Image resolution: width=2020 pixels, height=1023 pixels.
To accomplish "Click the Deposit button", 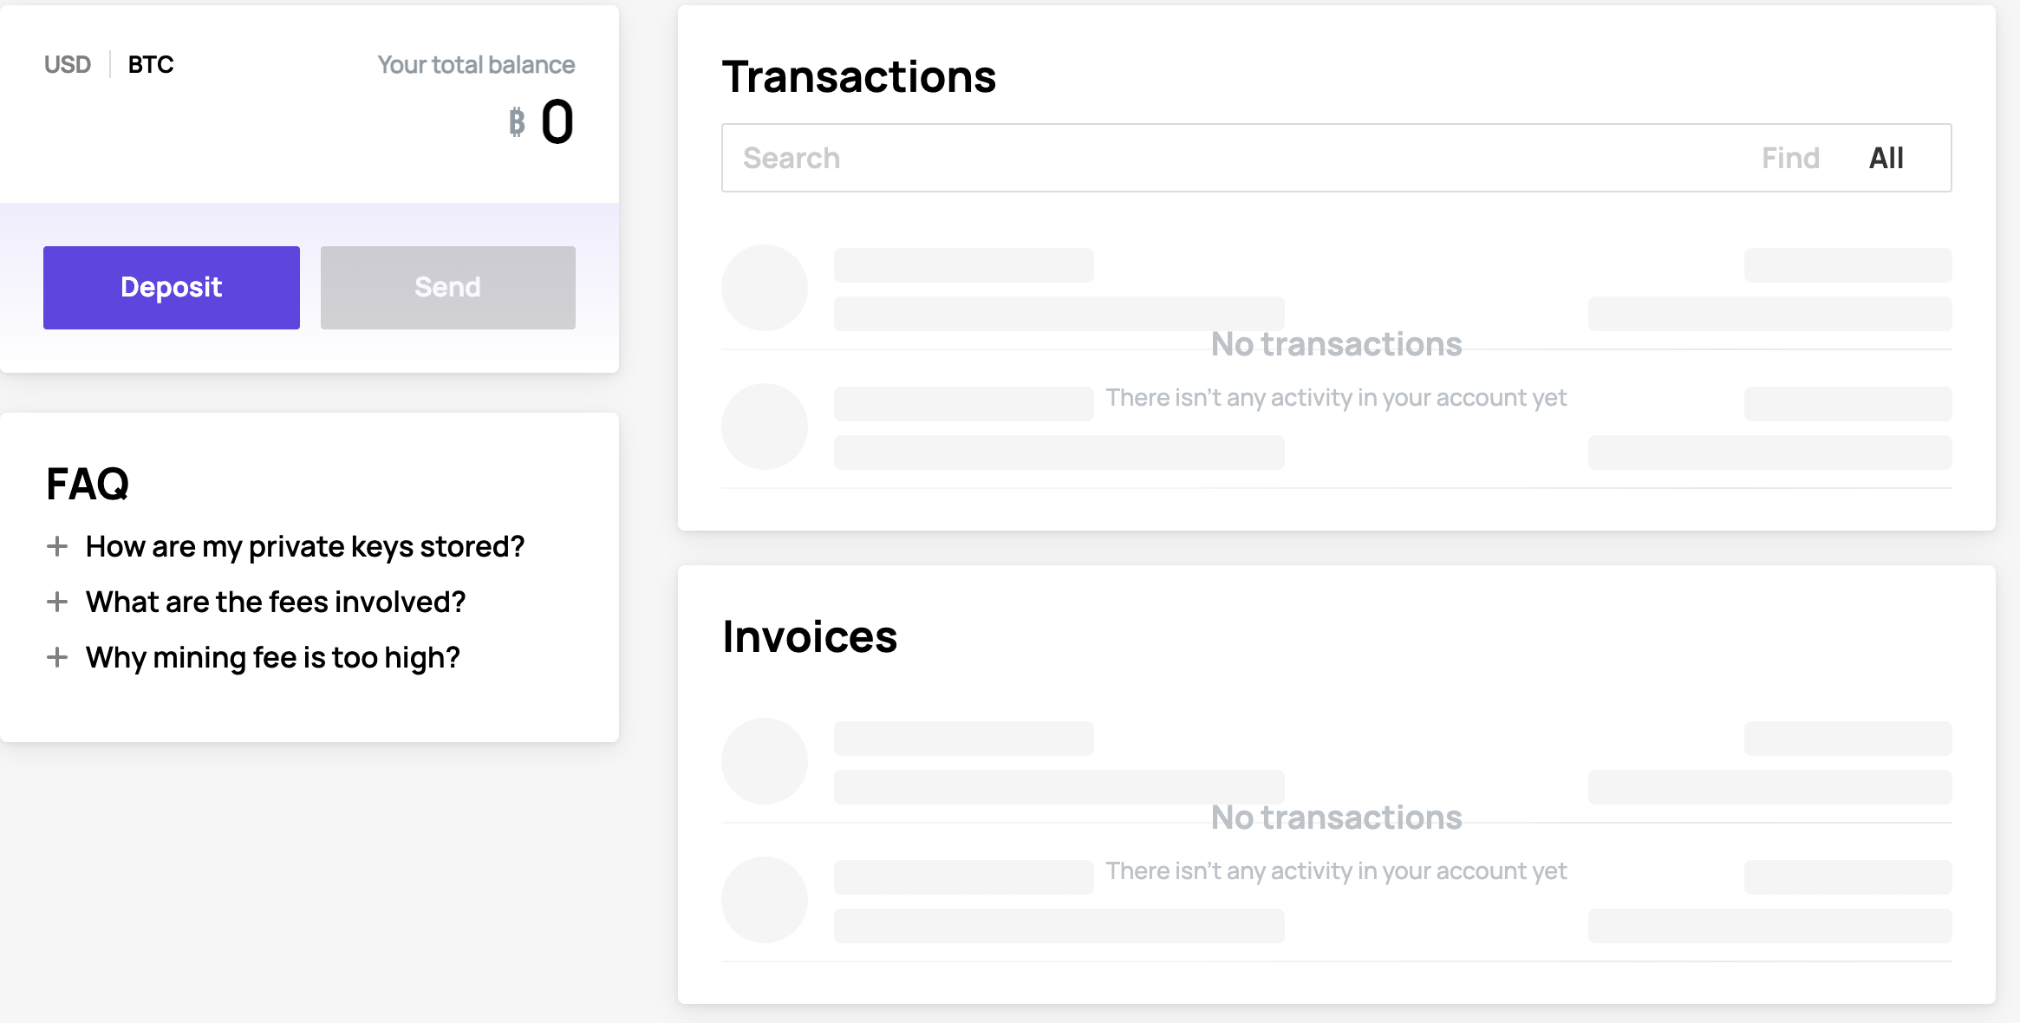I will point(172,288).
